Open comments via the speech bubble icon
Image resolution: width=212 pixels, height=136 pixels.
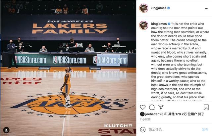(x=152, y=107)
